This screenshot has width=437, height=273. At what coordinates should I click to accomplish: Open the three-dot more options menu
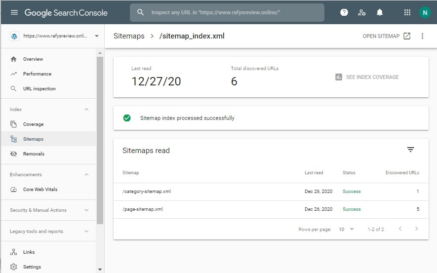[x=422, y=36]
